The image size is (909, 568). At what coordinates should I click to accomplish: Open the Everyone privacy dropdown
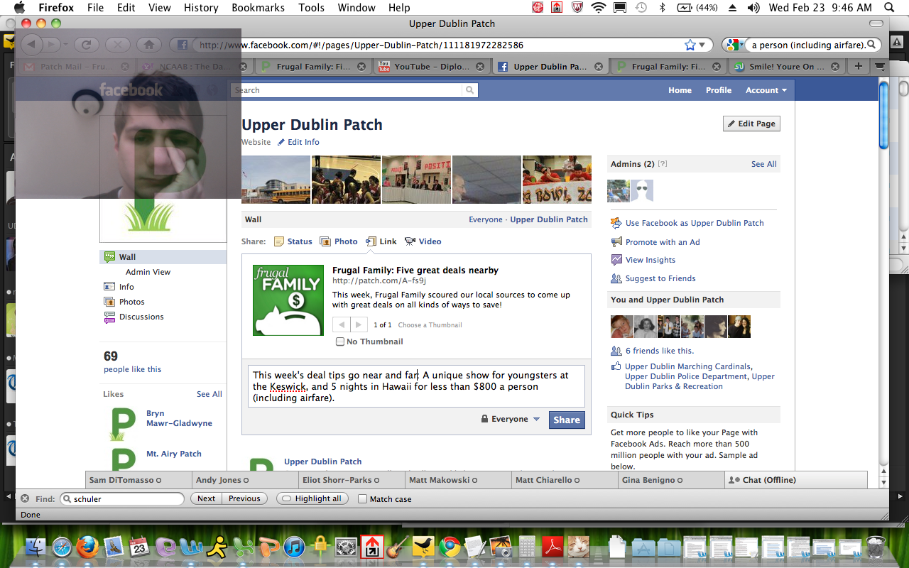[511, 419]
